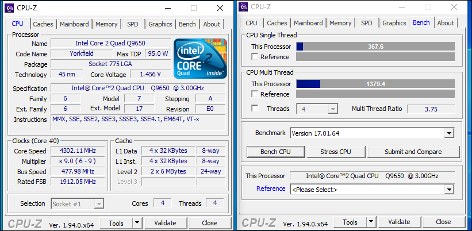Expand Tools dropdown arrow in right window

371,222
